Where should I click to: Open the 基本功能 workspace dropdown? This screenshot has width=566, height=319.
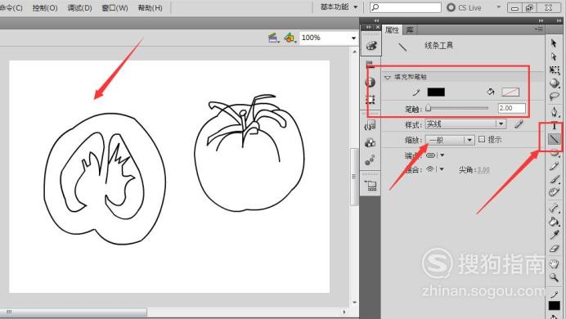pyautogui.click(x=339, y=7)
